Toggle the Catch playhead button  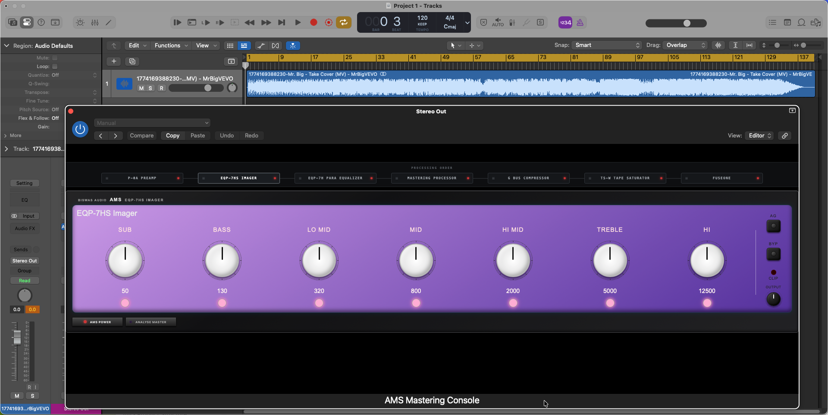(293, 45)
